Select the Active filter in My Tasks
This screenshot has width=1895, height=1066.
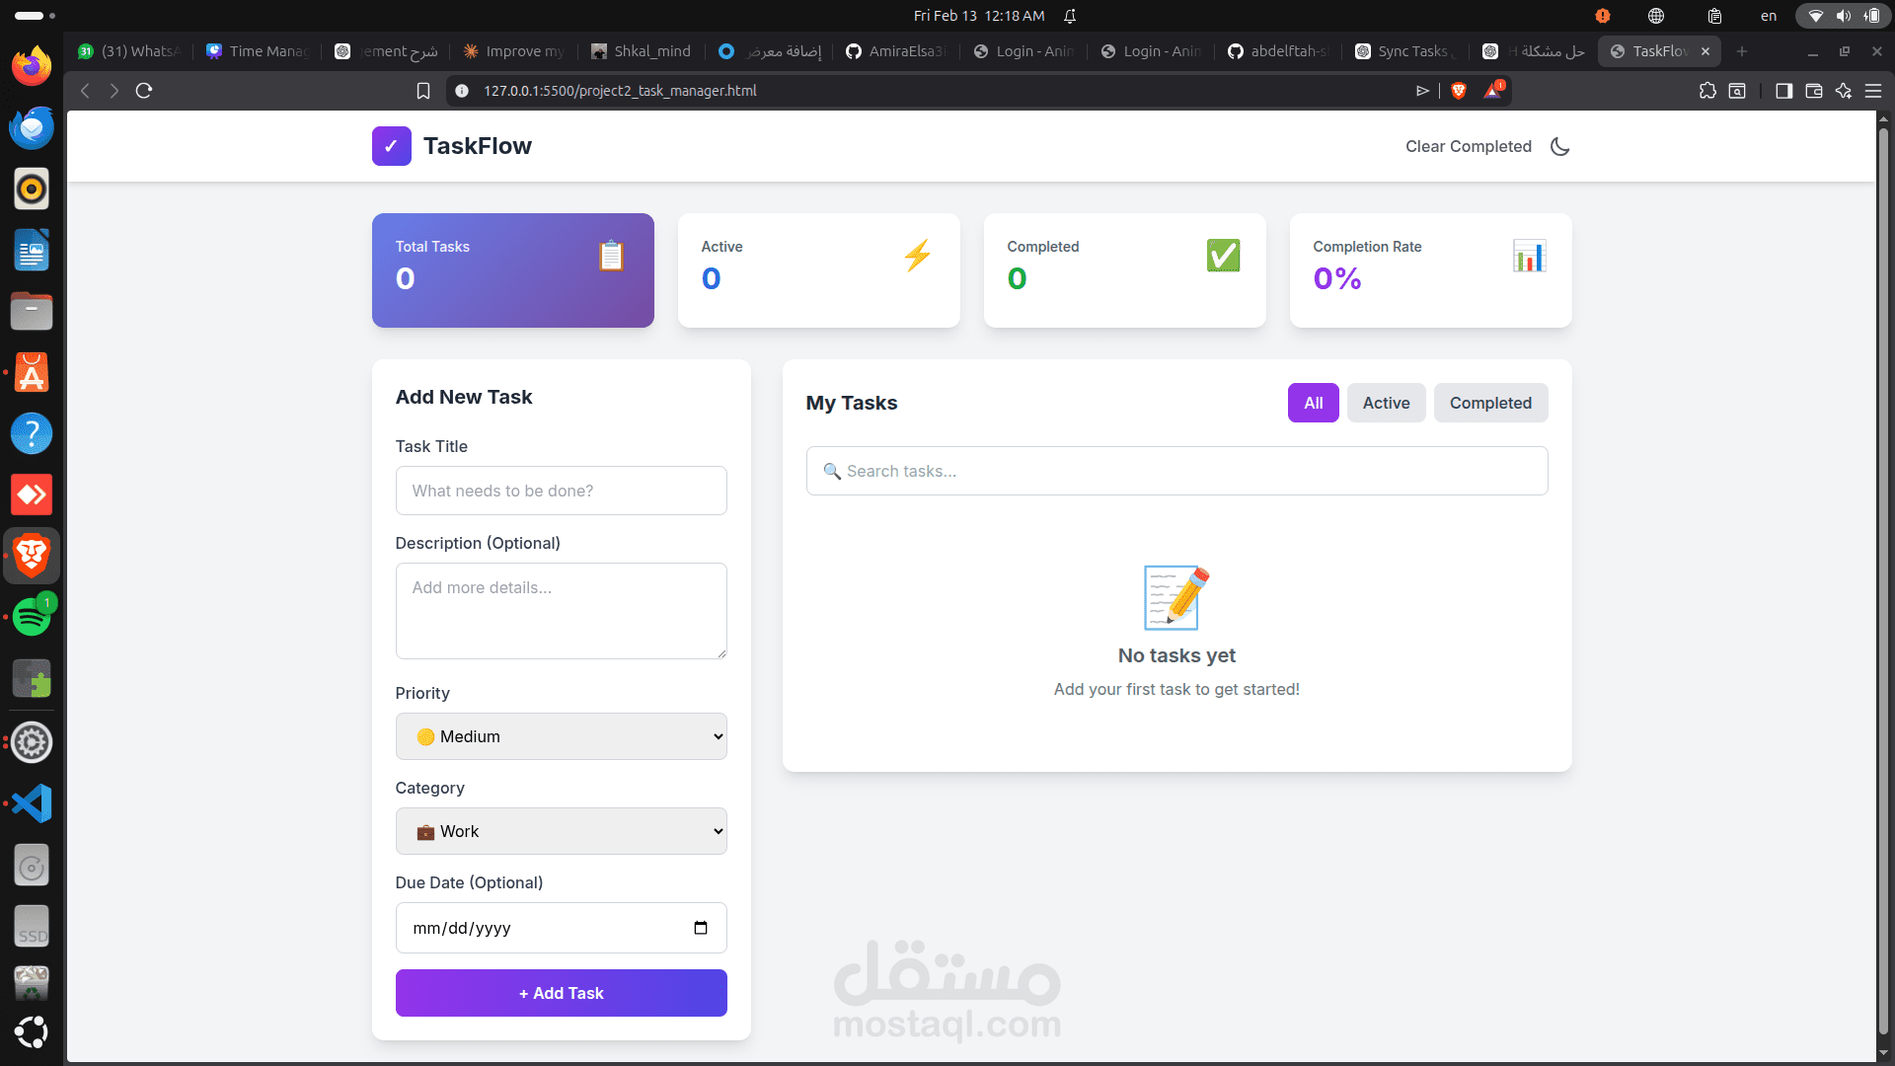pyautogui.click(x=1386, y=403)
